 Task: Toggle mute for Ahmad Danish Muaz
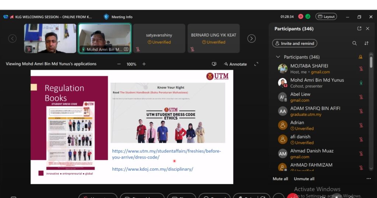361,153
